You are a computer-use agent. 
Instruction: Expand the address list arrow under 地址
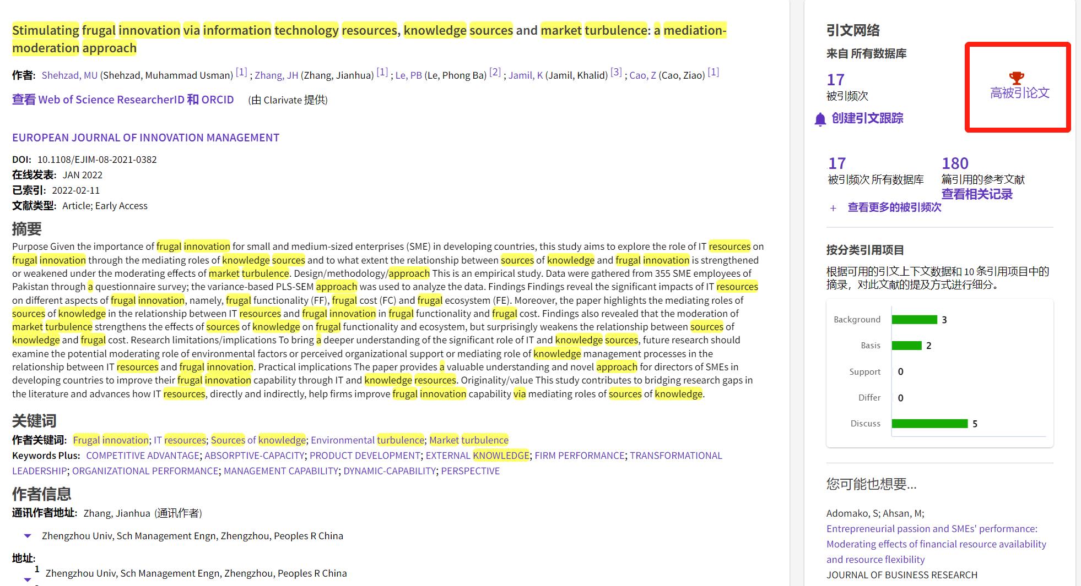point(27,579)
